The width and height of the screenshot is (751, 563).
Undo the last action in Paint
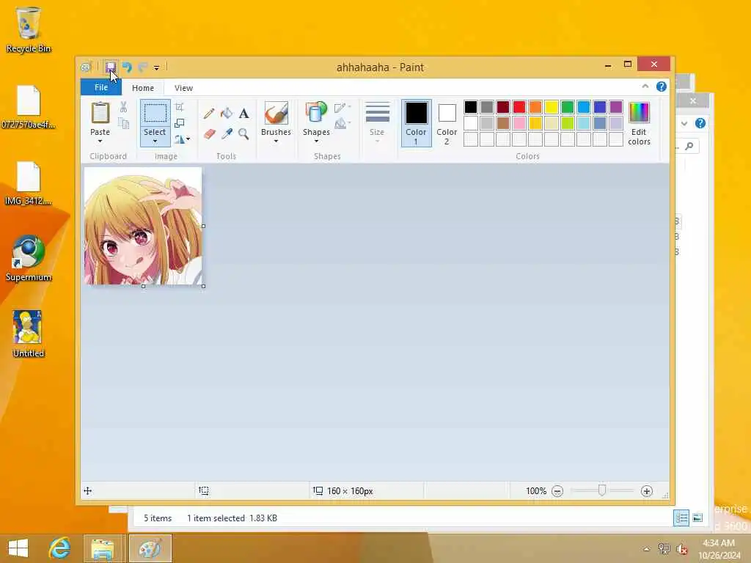(127, 67)
